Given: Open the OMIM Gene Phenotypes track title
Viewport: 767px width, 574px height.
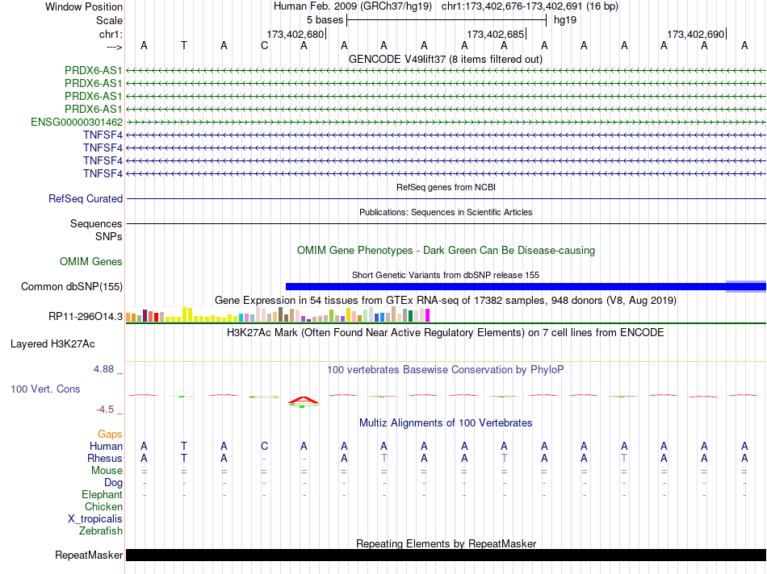Looking at the screenshot, I should click(446, 250).
